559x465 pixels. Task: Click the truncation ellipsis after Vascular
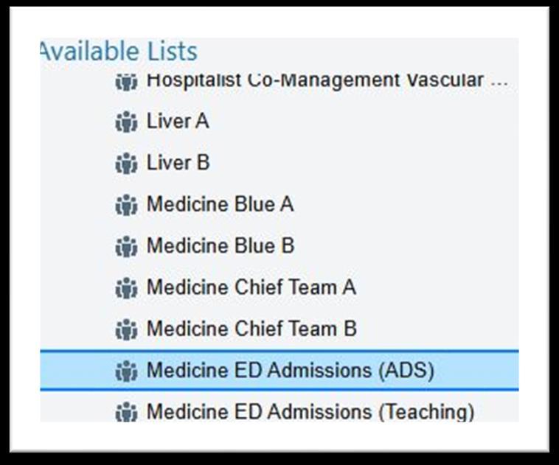(x=499, y=81)
